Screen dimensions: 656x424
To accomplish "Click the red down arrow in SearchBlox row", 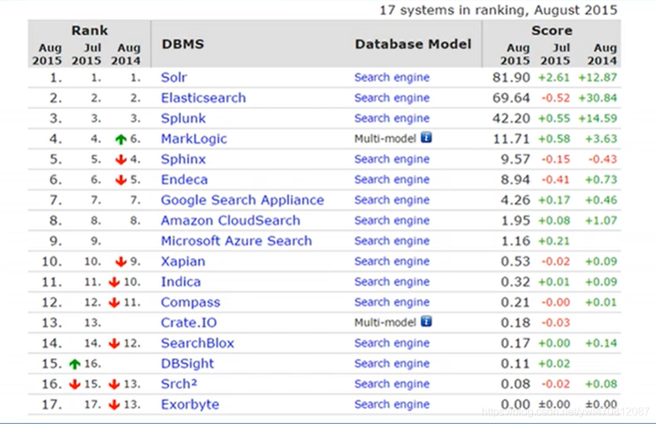I will 114,343.
